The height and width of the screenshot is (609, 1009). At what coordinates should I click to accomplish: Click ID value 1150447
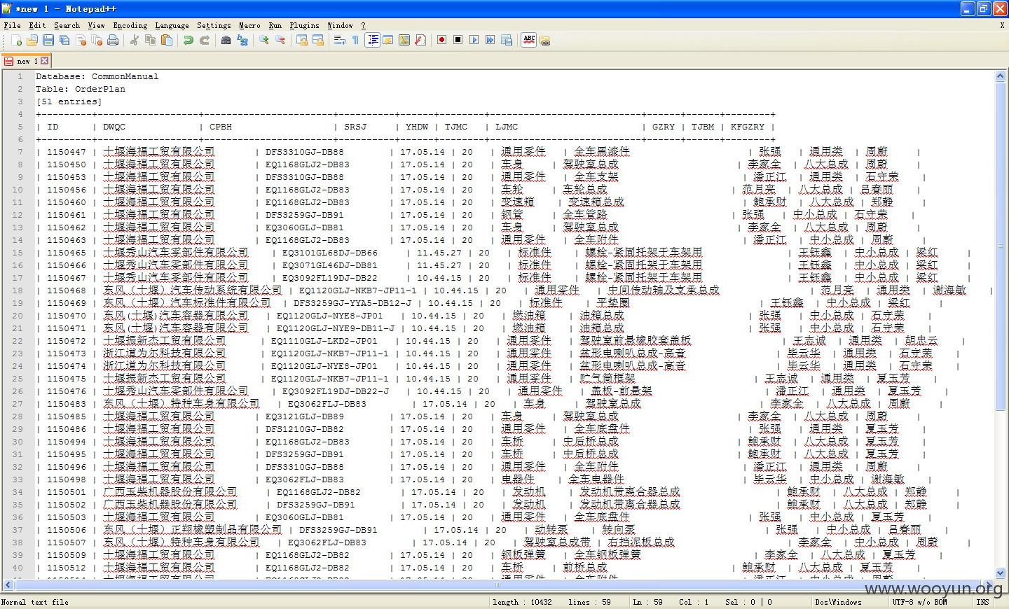click(x=67, y=152)
